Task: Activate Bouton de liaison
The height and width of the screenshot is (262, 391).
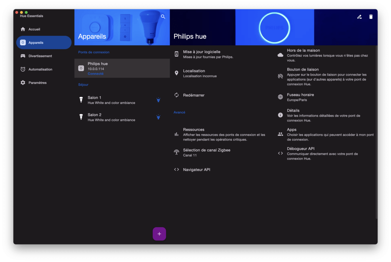Action: click(326, 77)
